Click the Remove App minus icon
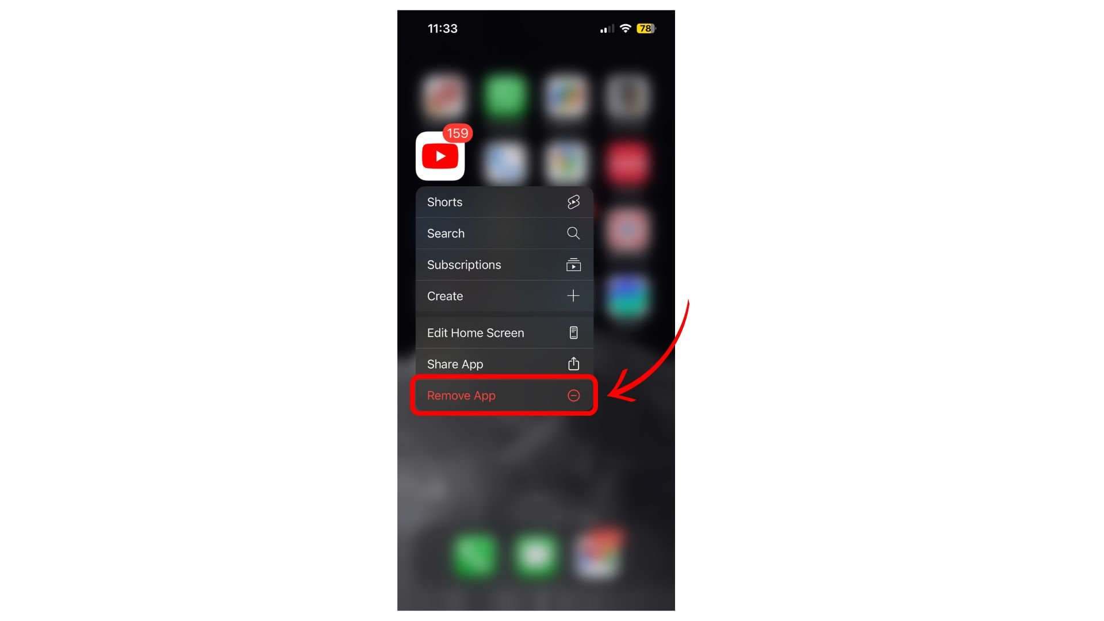 point(573,395)
